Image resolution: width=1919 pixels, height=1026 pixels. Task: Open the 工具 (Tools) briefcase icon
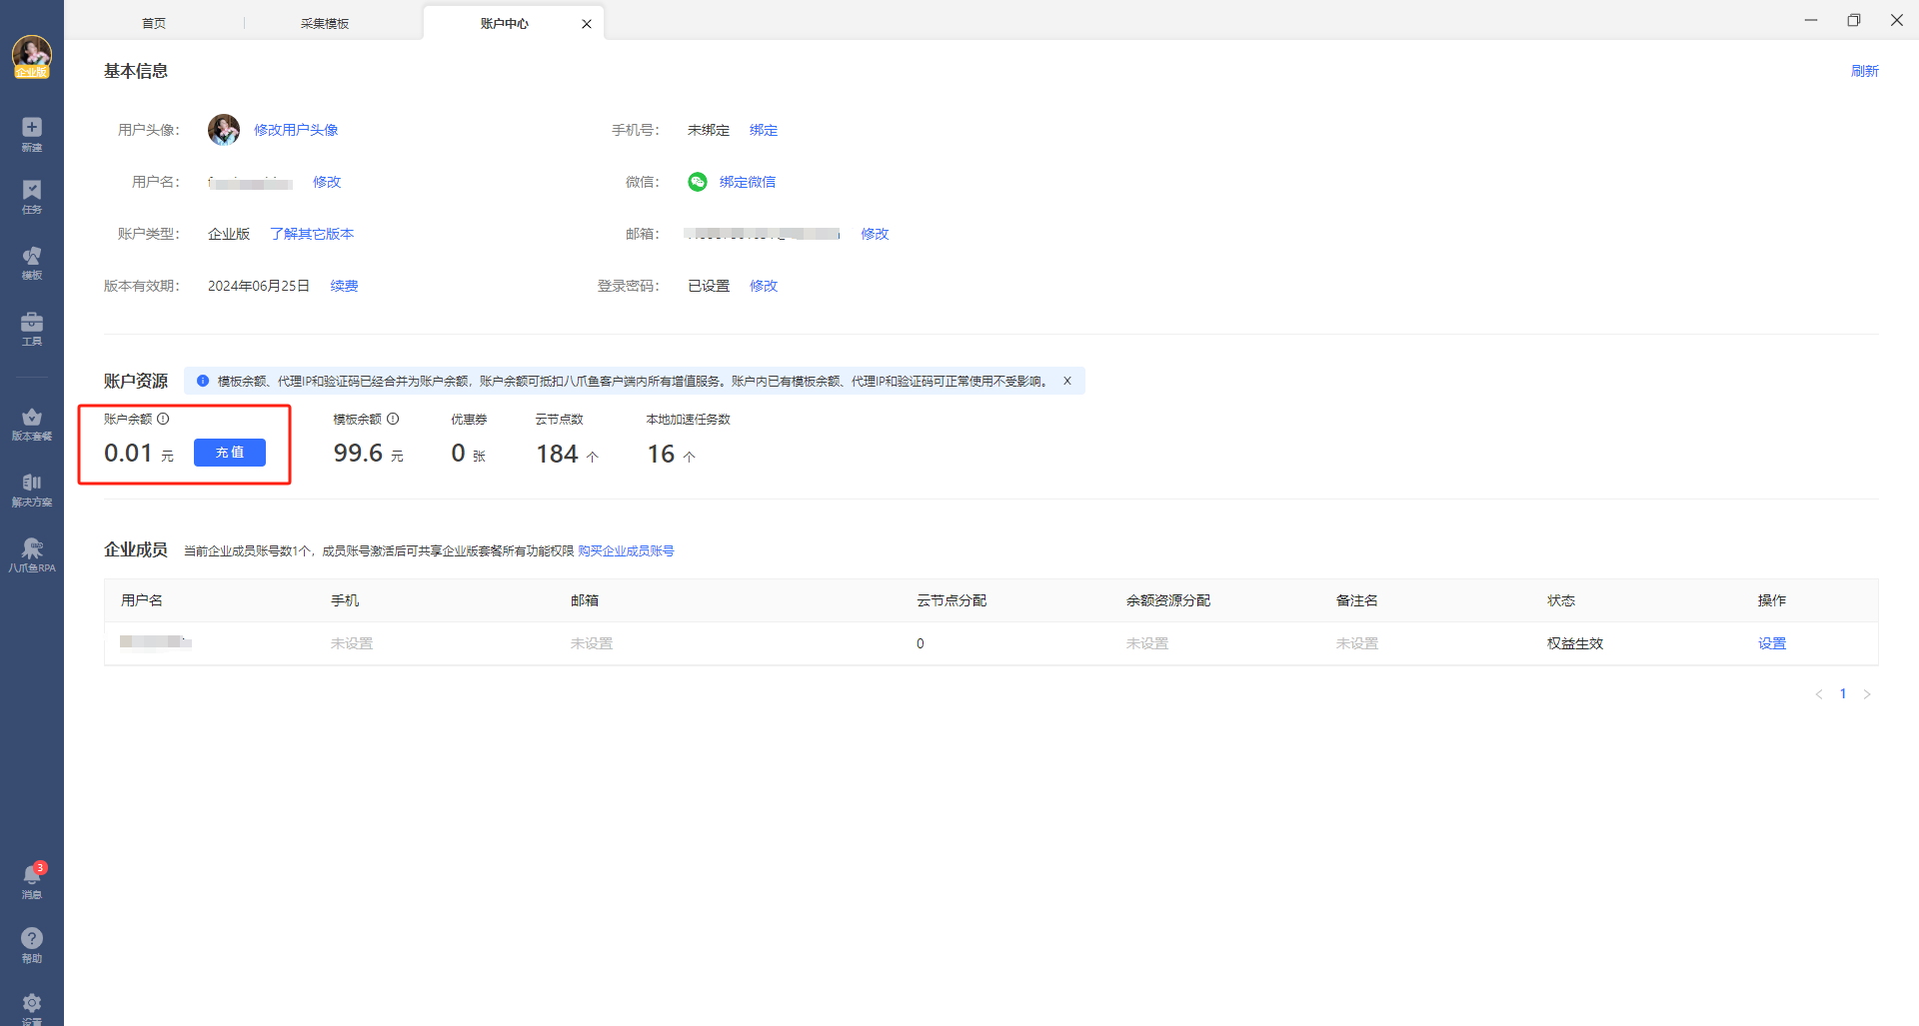coord(32,328)
